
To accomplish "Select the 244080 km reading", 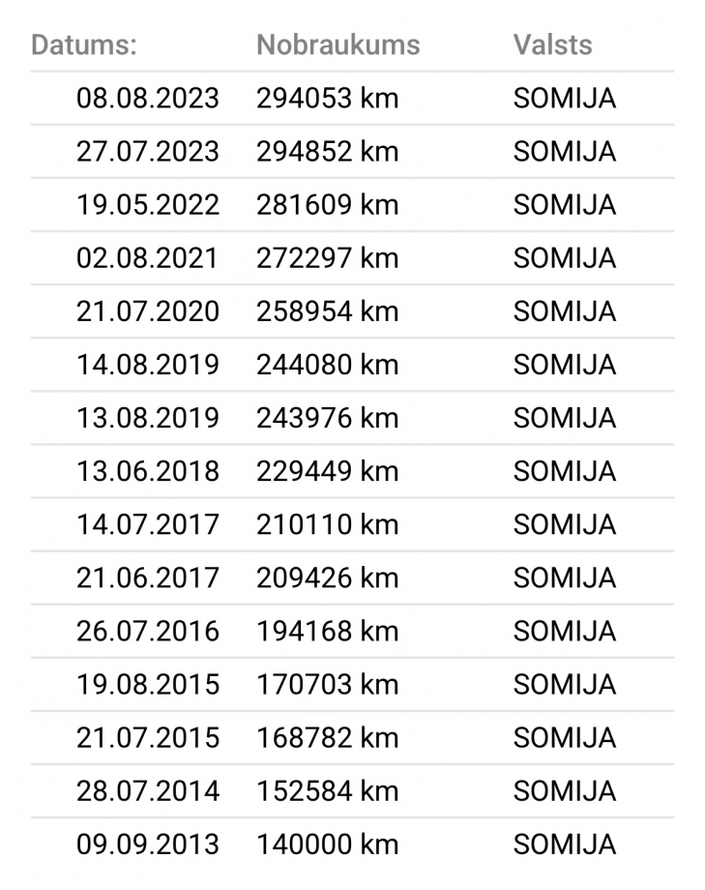I will coord(328,365).
